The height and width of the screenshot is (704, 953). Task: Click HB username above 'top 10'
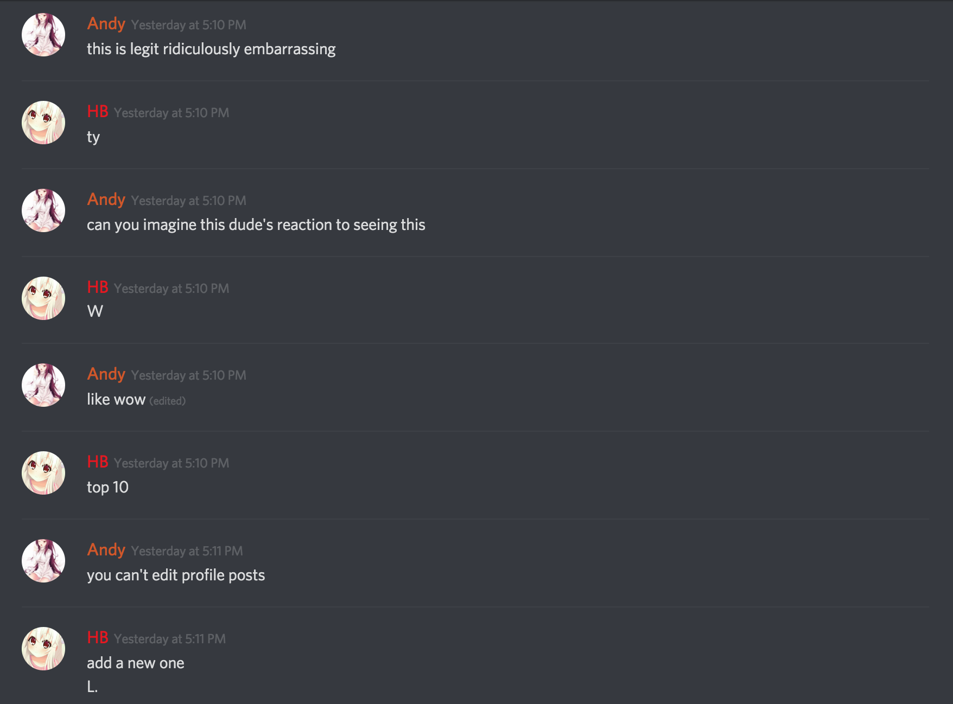98,462
